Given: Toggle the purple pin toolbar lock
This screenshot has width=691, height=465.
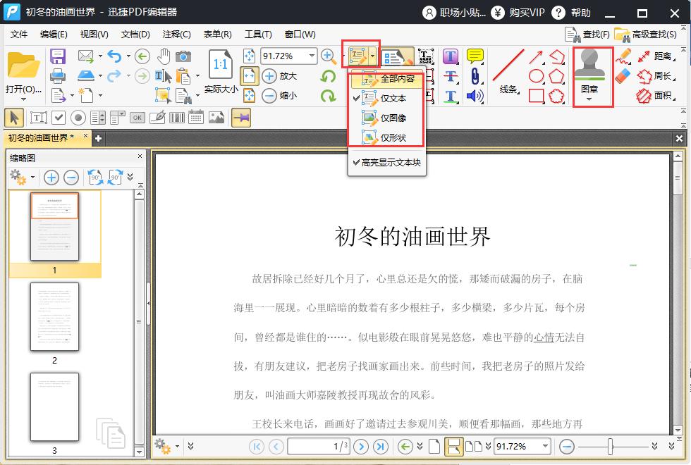Looking at the screenshot, I should (242, 118).
